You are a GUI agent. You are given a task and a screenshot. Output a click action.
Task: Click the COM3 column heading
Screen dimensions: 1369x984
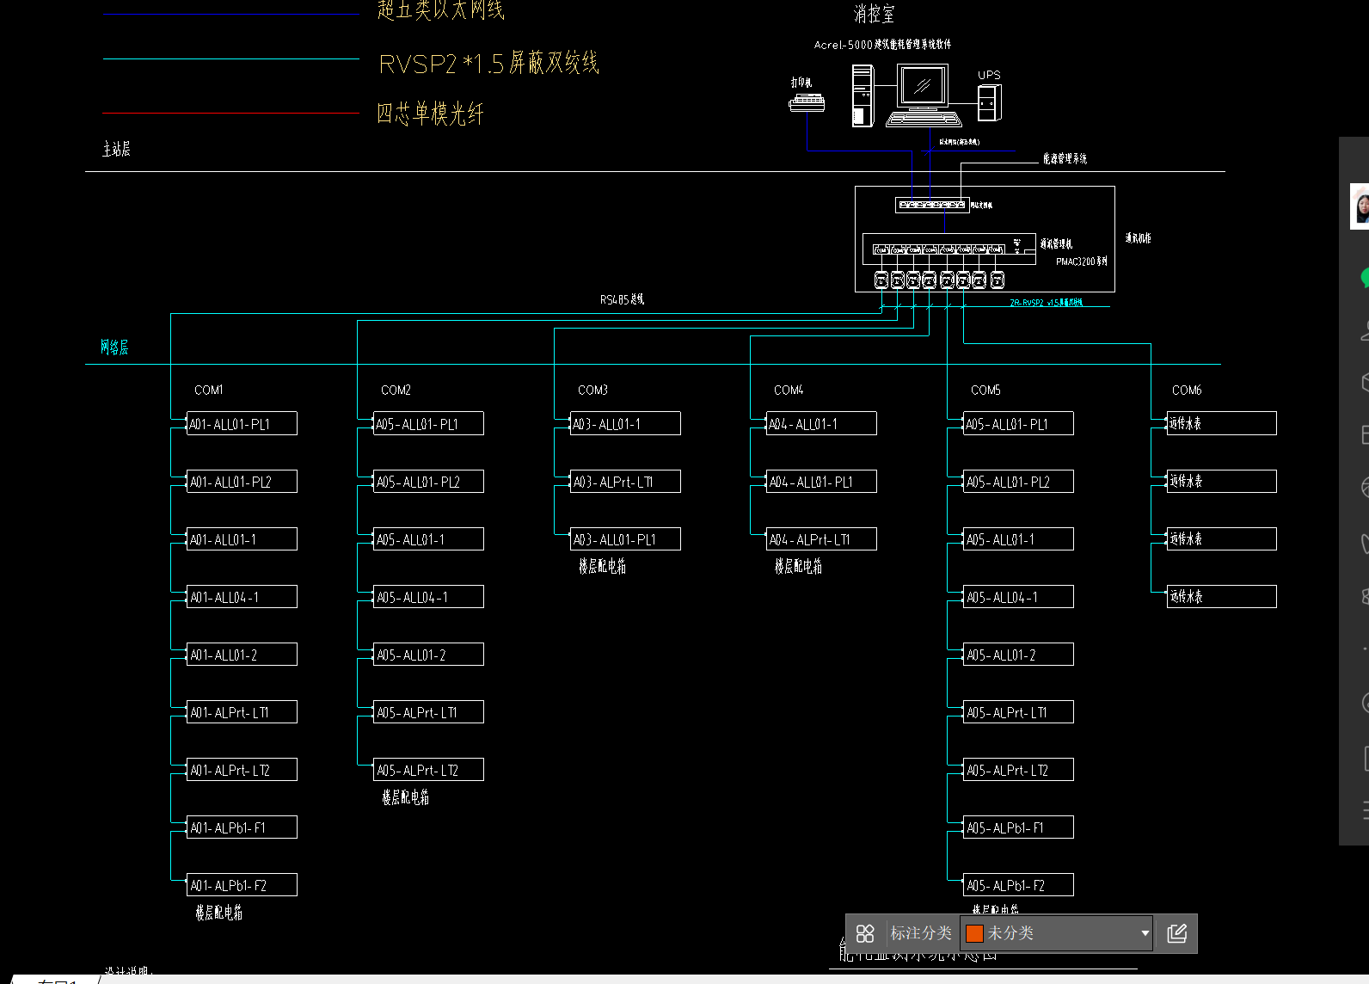[592, 391]
